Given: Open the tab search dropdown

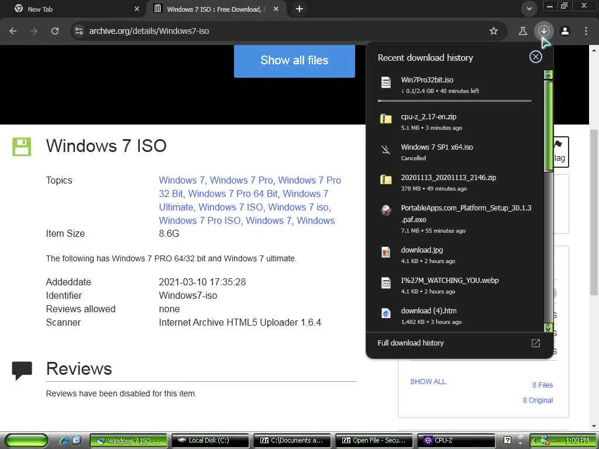Looking at the screenshot, I should [x=529, y=8].
